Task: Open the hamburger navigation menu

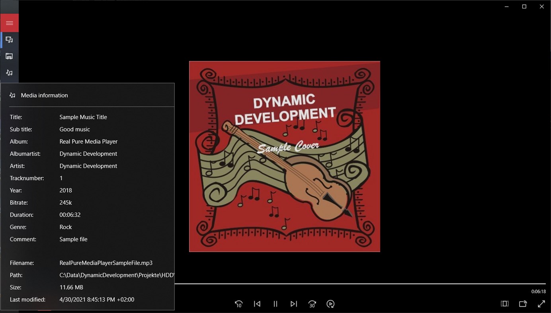Action: [x=10, y=23]
